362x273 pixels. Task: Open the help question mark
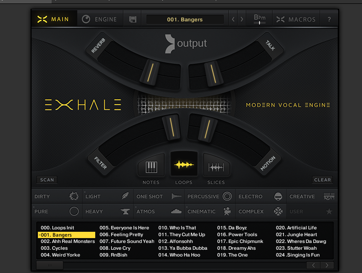coord(329,19)
